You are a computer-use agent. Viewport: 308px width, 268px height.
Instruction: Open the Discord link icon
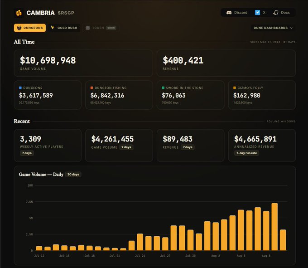point(229,13)
